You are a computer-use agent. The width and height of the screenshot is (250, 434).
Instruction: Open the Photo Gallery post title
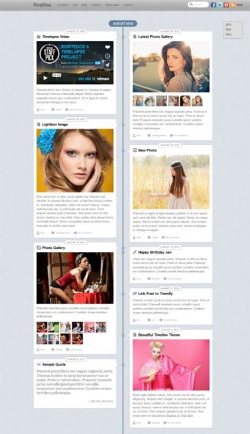click(x=54, y=248)
